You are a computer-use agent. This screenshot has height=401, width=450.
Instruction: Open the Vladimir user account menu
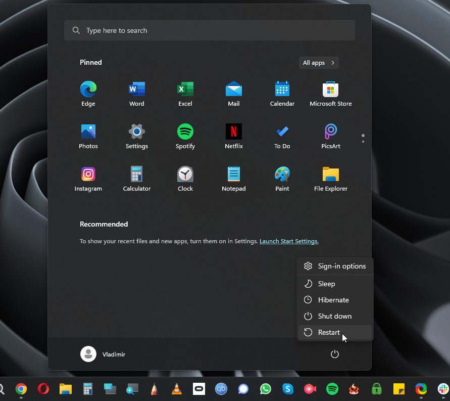click(103, 354)
